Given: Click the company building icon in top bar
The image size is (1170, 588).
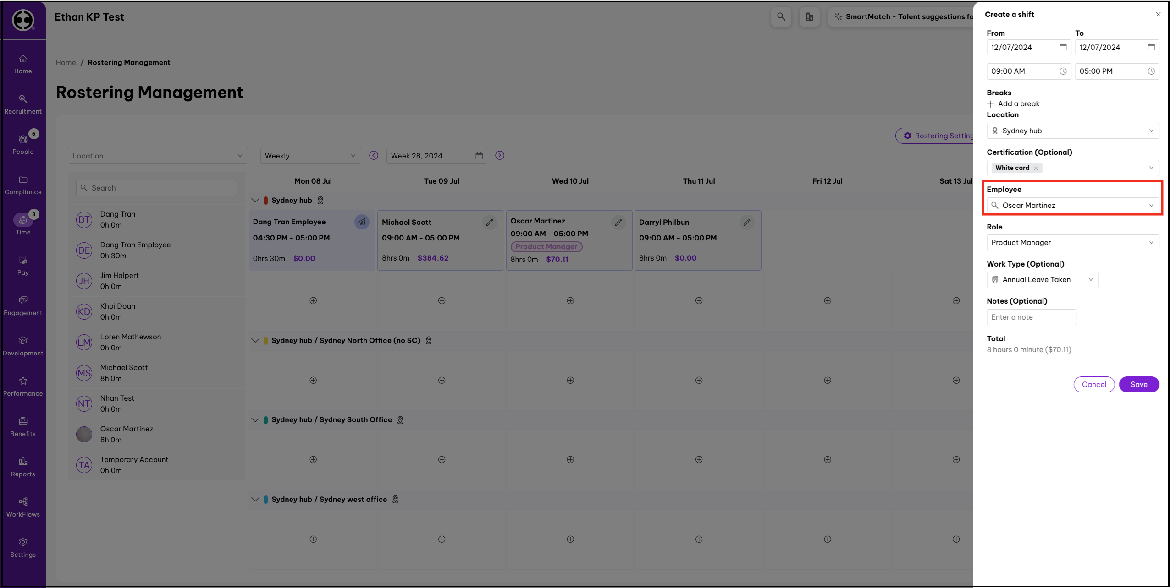Looking at the screenshot, I should (809, 17).
